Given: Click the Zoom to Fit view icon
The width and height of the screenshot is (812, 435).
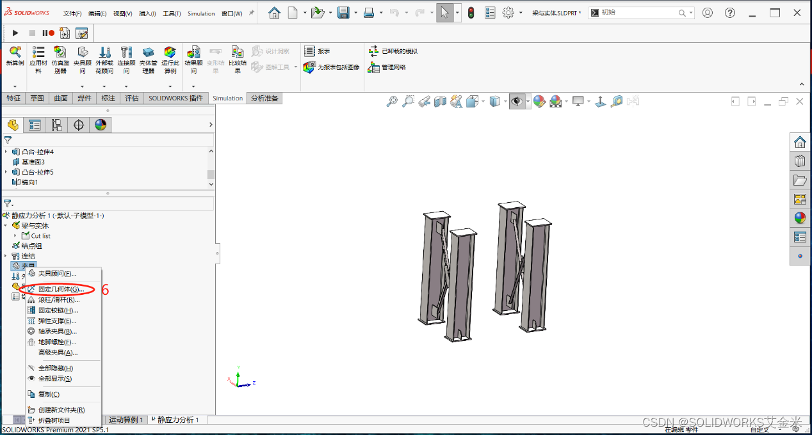Looking at the screenshot, I should [392, 101].
